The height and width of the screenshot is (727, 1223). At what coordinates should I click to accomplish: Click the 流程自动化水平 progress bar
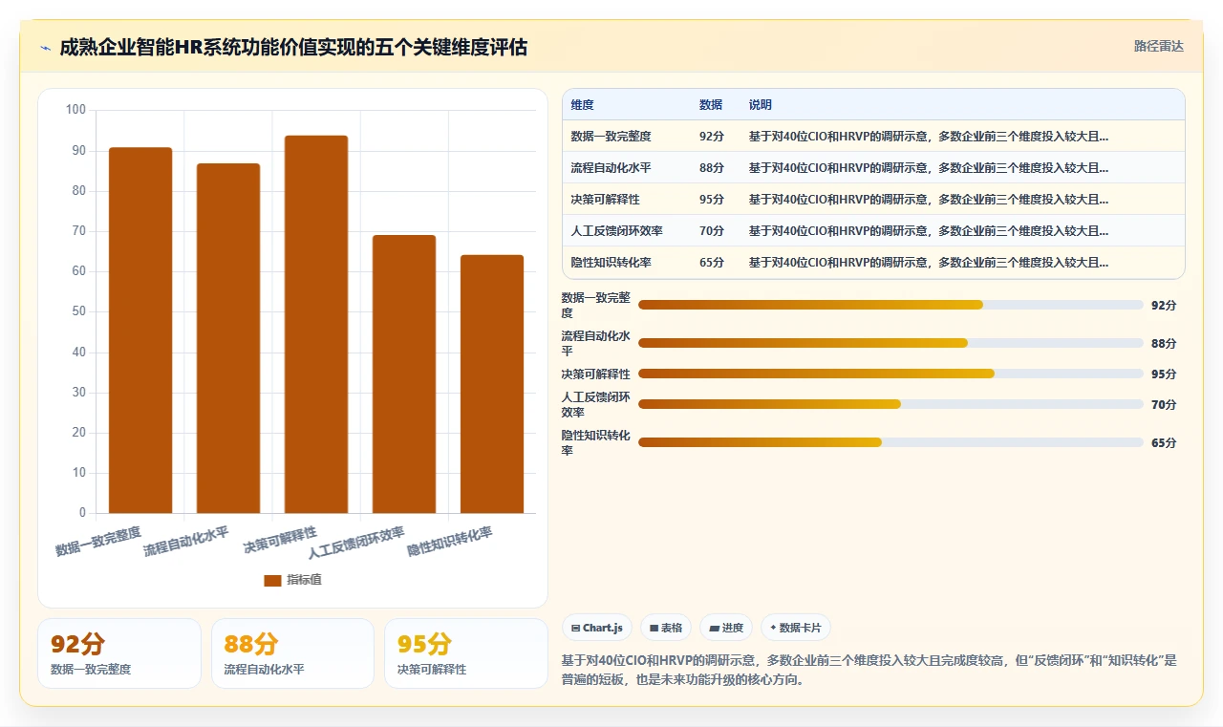(890, 343)
